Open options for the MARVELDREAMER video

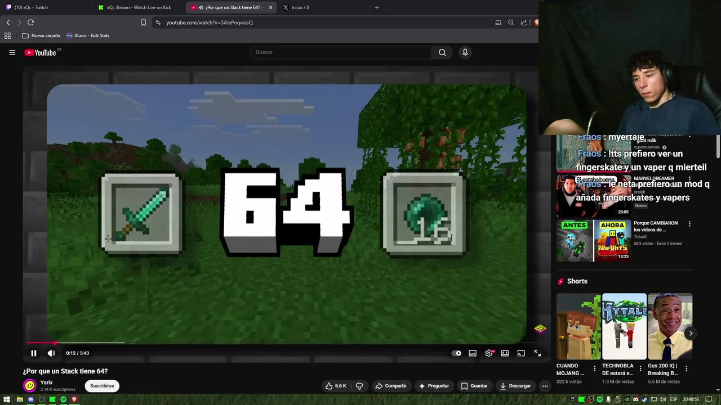(x=689, y=179)
